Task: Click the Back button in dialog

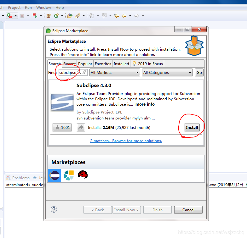Action: (x=98, y=210)
